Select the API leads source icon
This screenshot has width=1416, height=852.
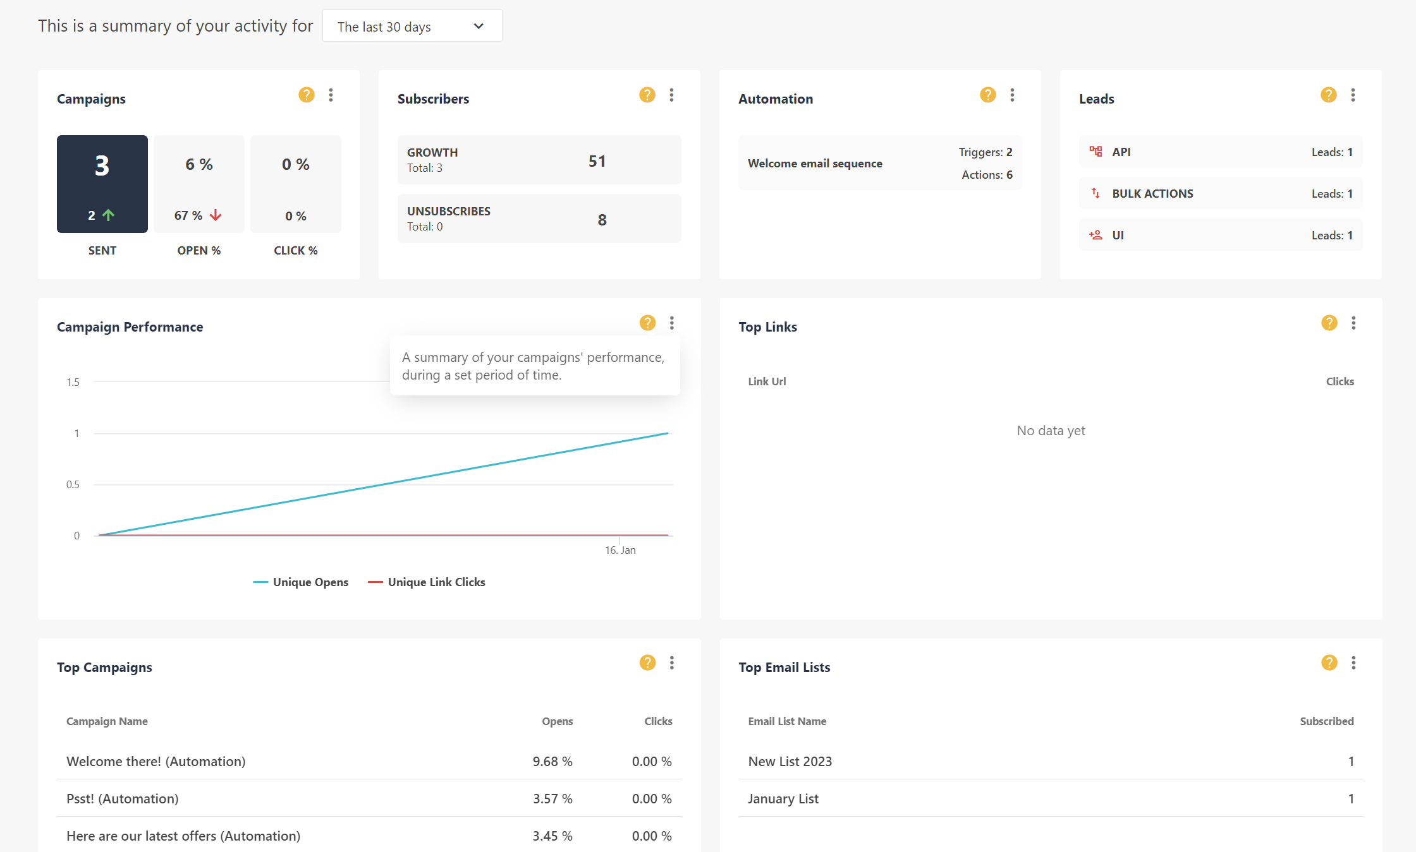click(x=1096, y=151)
